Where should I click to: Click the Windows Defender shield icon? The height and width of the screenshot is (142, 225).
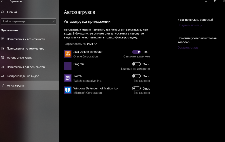[67, 90]
